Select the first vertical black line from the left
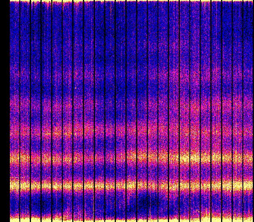The height and width of the screenshot is (222, 254). [x=20, y=111]
